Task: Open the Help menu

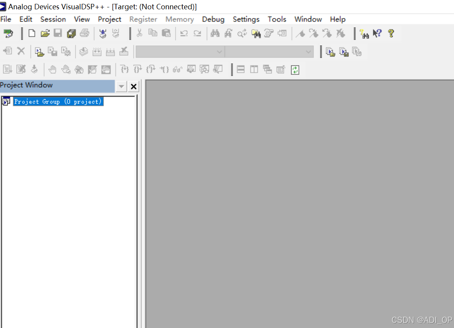Action: [338, 19]
